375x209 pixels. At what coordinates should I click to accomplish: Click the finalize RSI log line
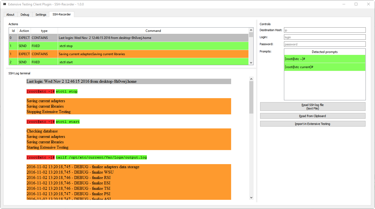(x=69, y=178)
